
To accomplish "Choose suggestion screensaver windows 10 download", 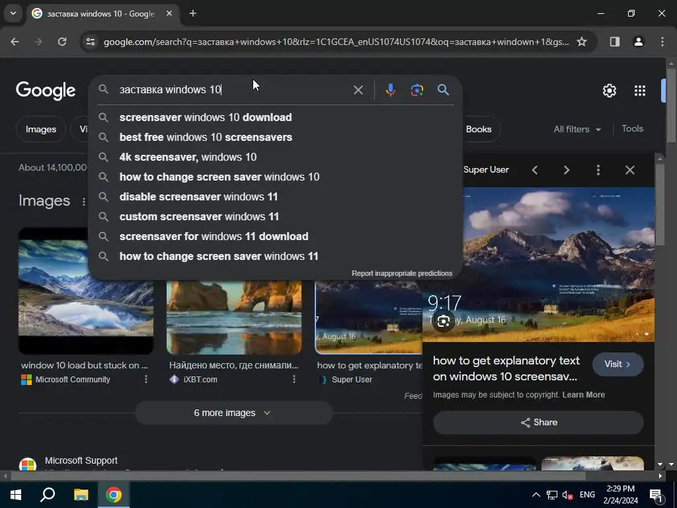I will point(276,118).
